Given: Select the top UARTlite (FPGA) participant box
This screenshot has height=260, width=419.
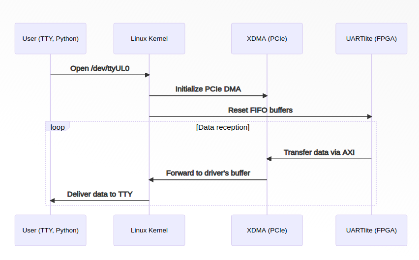Looking at the screenshot, I should click(371, 38).
